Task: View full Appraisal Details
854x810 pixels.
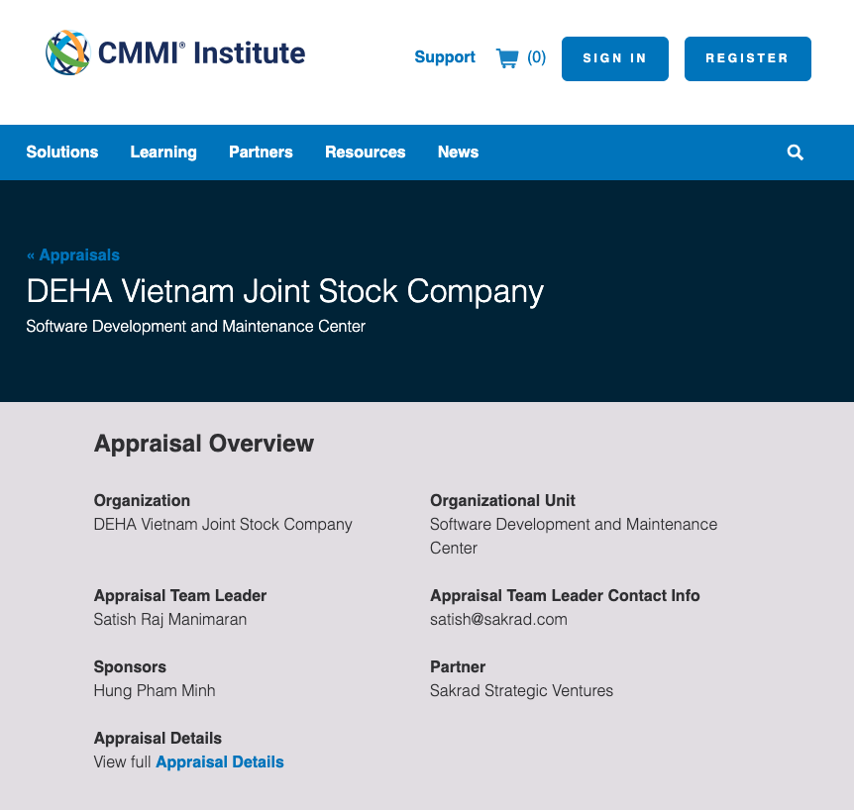Action: tap(219, 761)
